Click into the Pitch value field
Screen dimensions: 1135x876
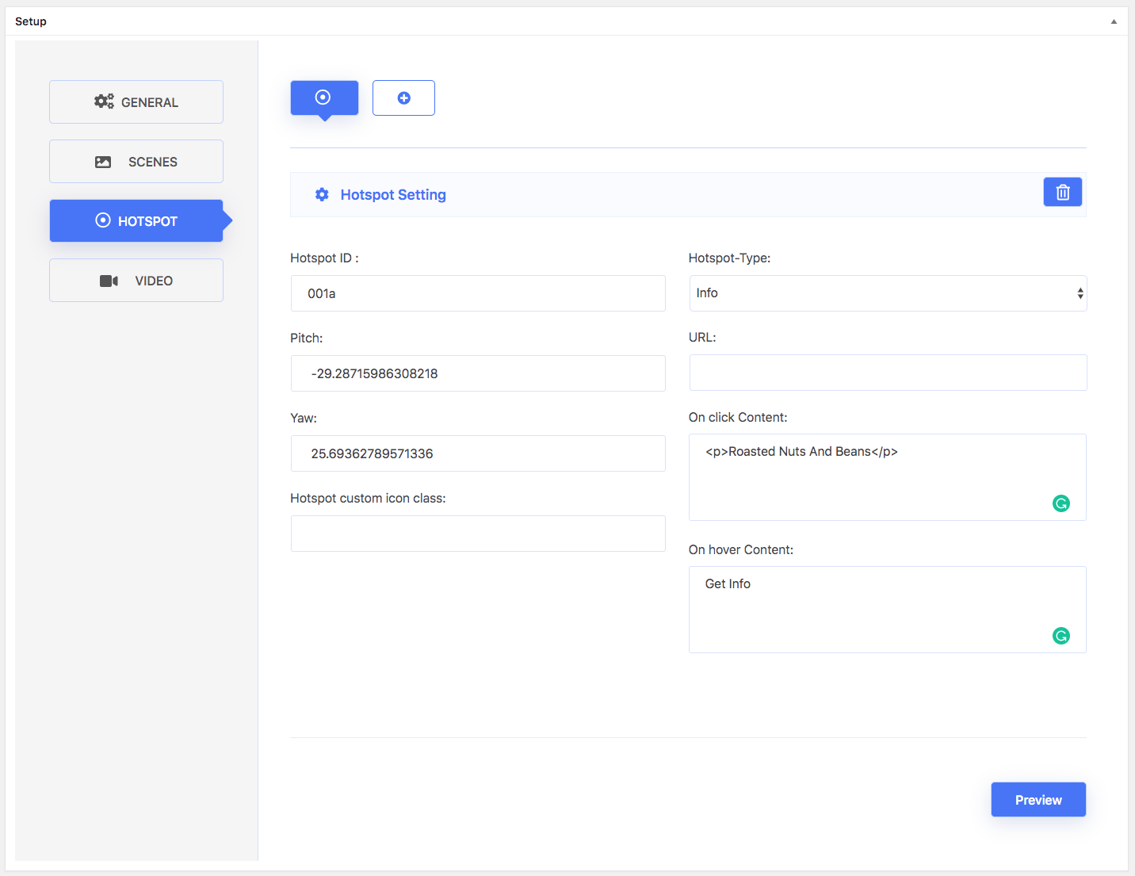pos(478,373)
